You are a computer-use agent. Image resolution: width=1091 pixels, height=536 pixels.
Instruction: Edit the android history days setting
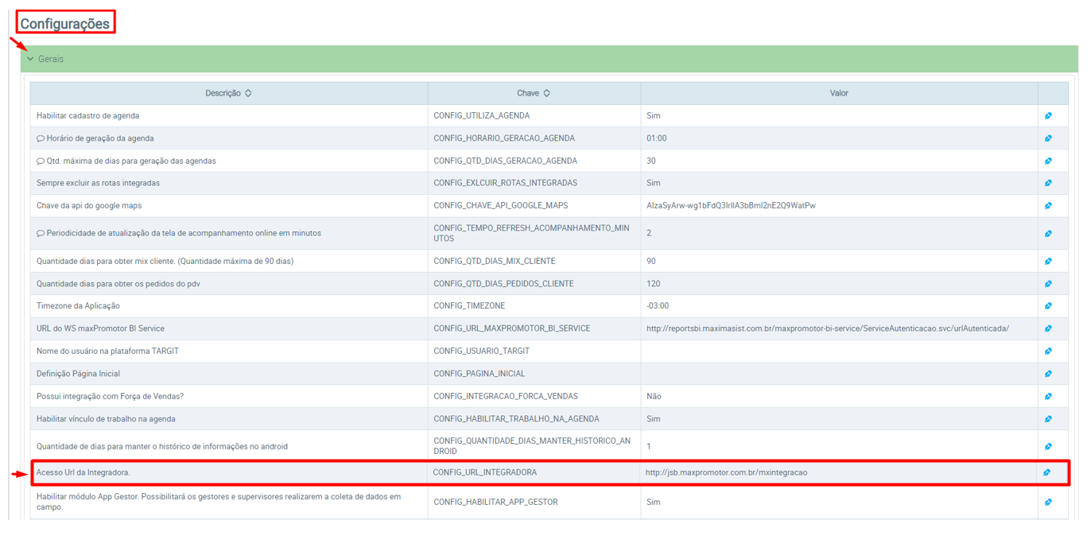click(1048, 446)
